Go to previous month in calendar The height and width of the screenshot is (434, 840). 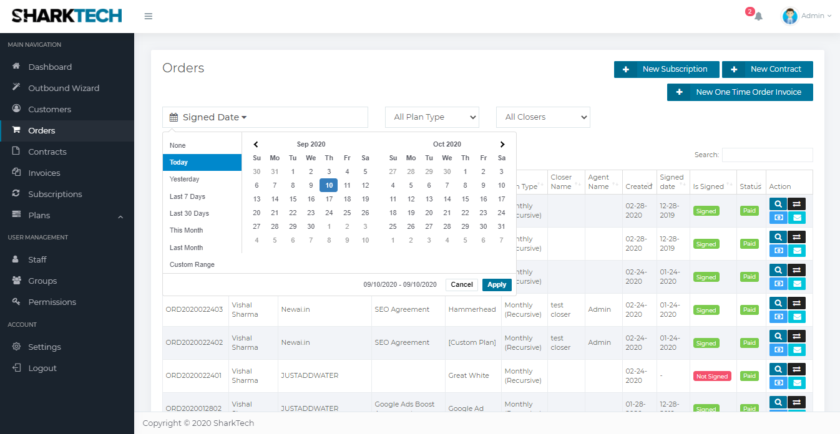click(x=256, y=145)
